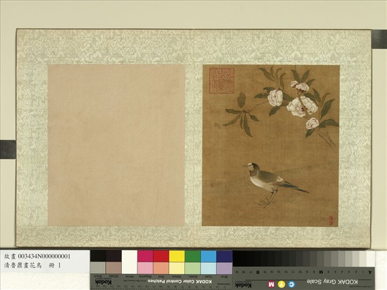Click the letter B on the gray scale

point(257,272)
